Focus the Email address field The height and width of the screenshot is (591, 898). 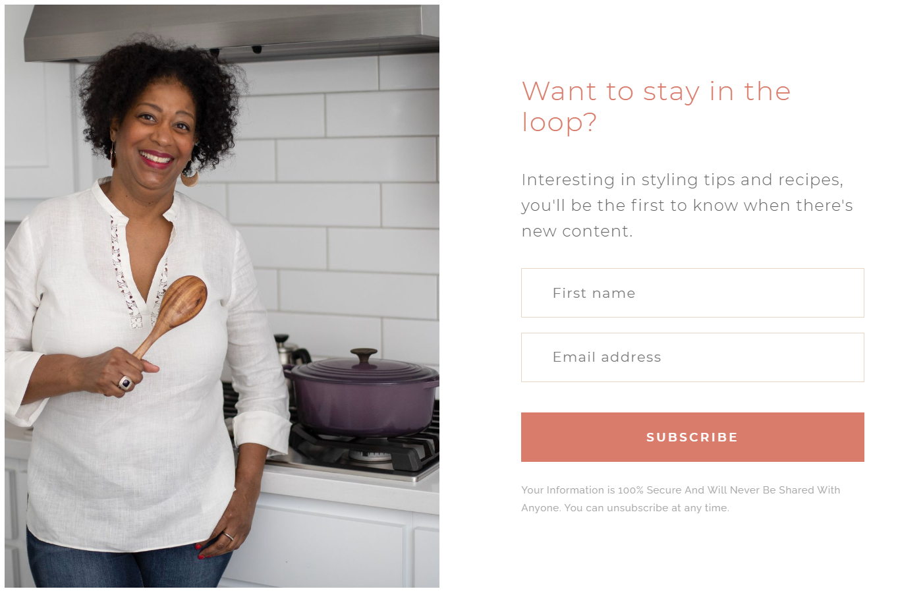(x=692, y=357)
